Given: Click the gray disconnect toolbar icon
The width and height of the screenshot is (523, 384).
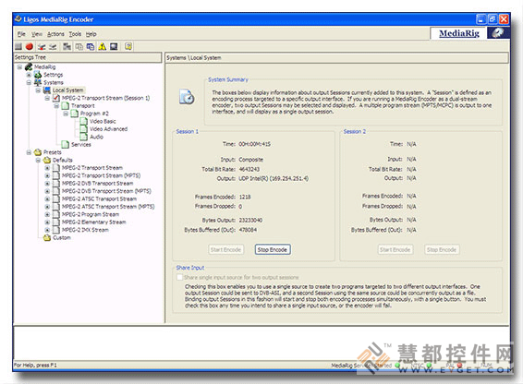Looking at the screenshot, I should pyautogui.click(x=53, y=47).
